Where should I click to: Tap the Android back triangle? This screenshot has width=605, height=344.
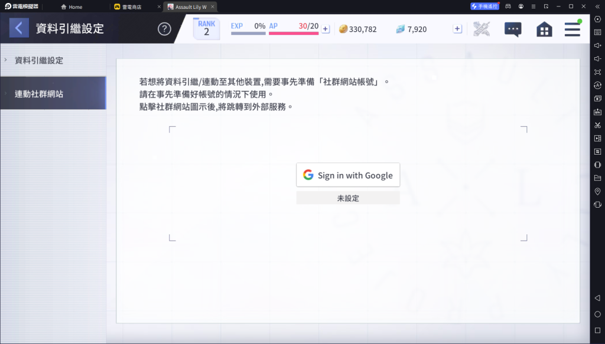597,298
